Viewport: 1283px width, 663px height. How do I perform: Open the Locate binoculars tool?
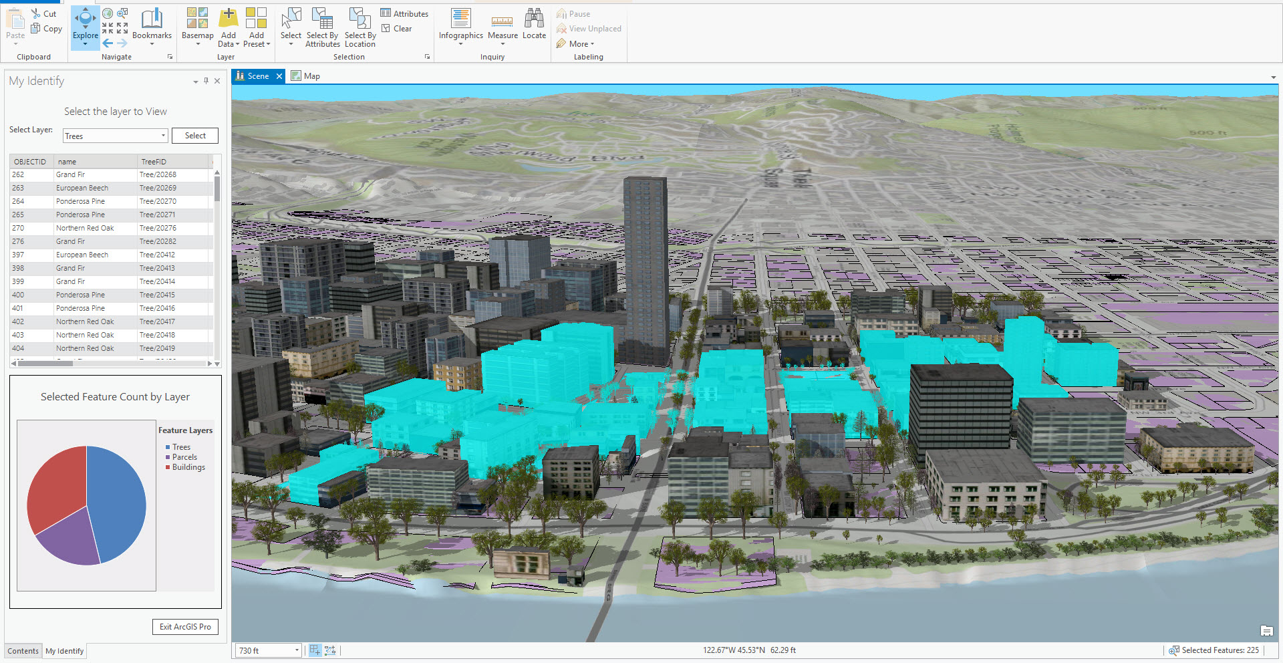[534, 25]
